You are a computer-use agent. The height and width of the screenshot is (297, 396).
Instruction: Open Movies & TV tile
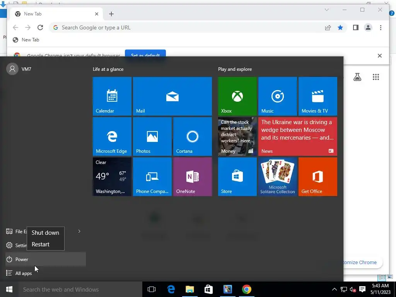click(x=318, y=96)
